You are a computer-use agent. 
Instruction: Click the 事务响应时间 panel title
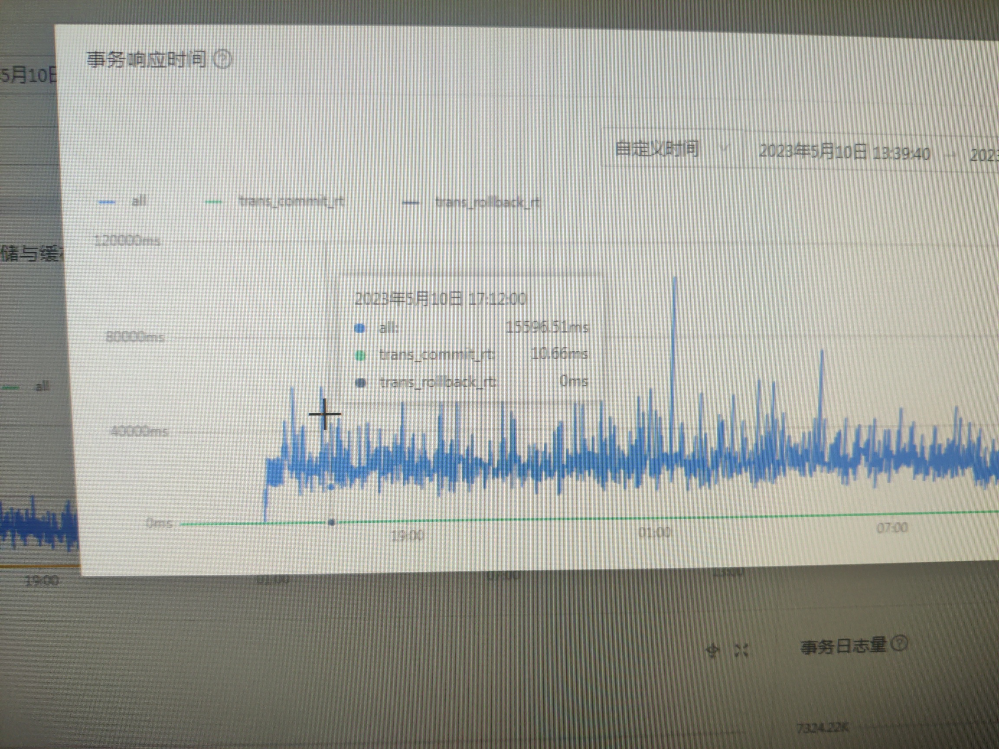point(147,59)
